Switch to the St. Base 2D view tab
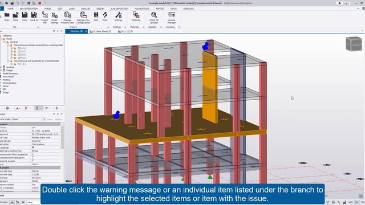This screenshot has width=365, height=205. tap(100, 31)
